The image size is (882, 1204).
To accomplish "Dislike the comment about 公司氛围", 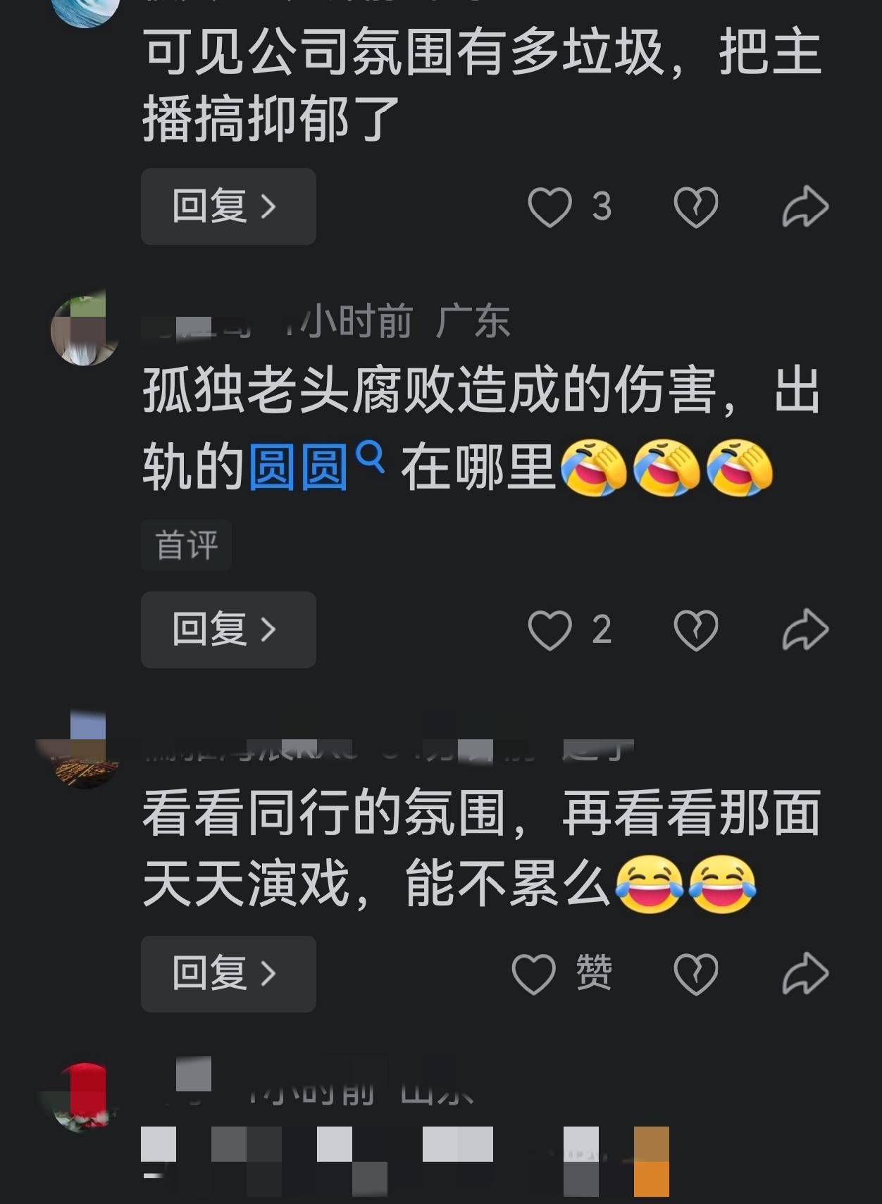I will tap(696, 207).
